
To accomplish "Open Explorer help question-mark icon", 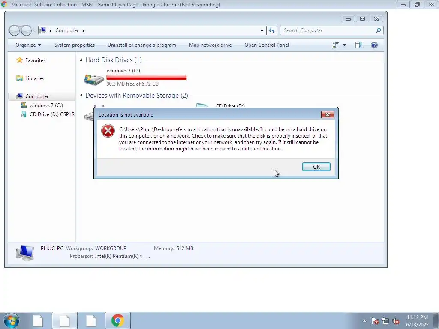I will 374,45.
